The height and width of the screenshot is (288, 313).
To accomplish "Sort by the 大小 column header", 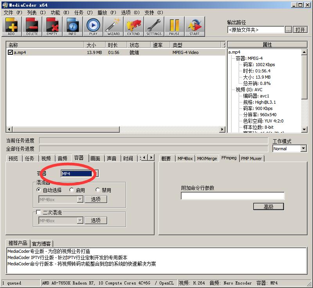I will click(95, 45).
